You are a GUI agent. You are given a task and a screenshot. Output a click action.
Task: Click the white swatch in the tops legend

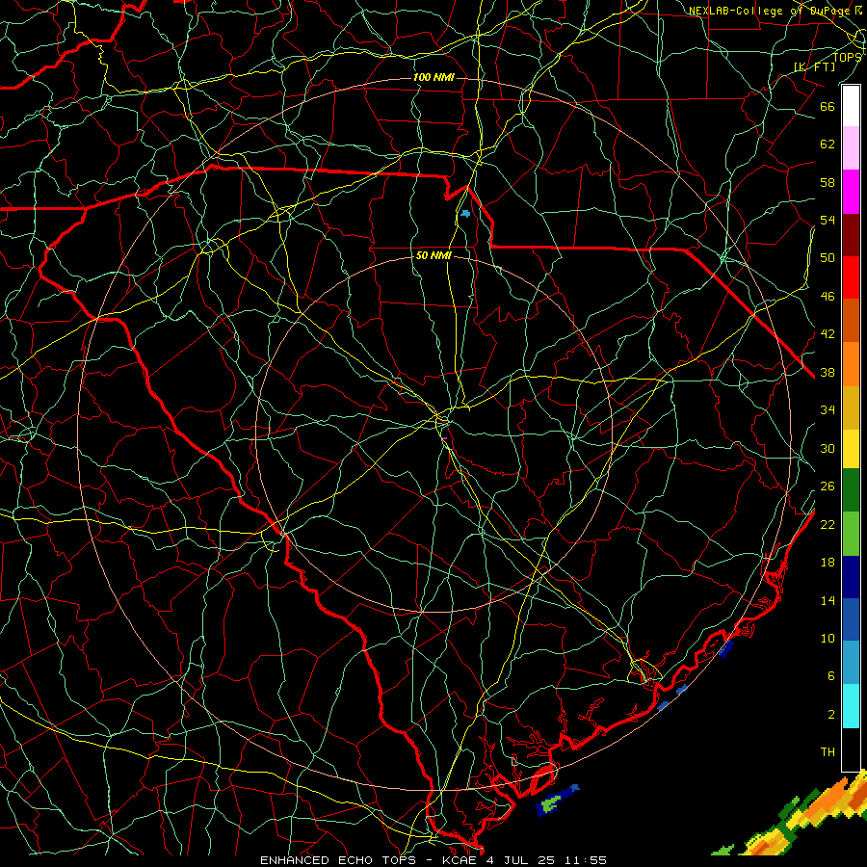point(851,106)
